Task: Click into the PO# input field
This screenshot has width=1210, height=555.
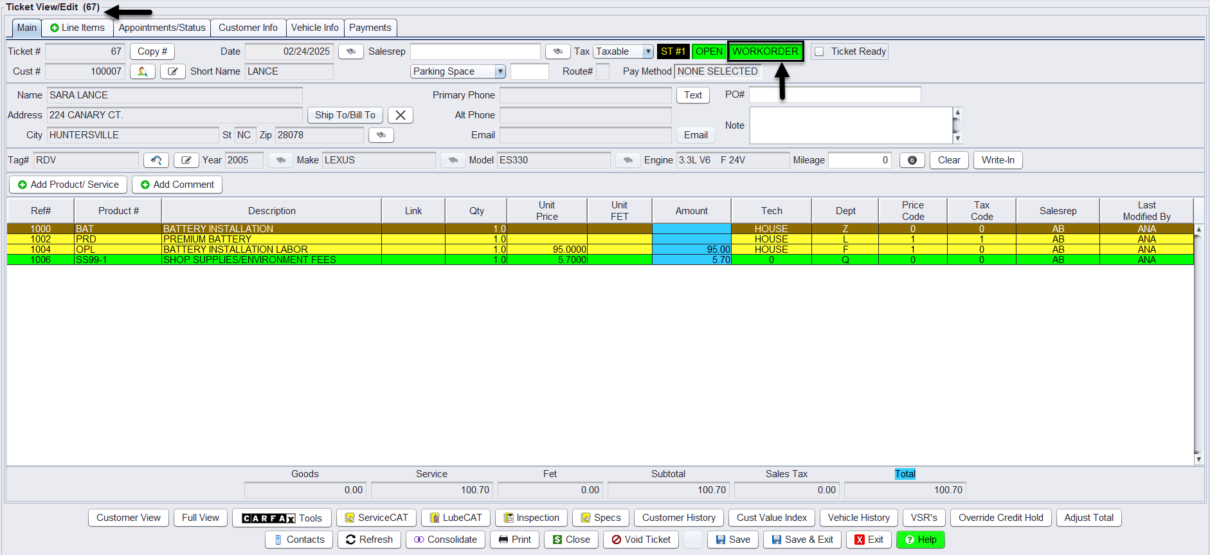Action: point(835,95)
